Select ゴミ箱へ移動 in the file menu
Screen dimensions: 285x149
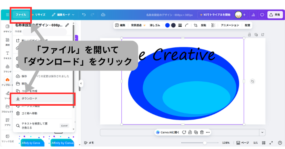[43, 113]
